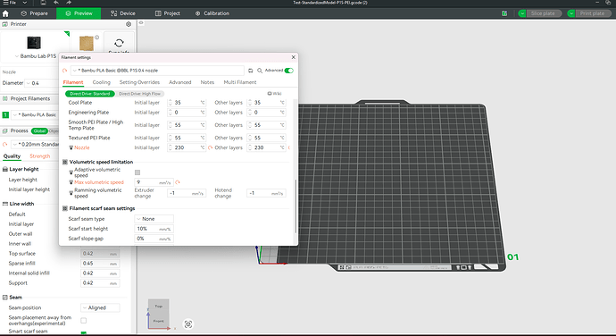The image size is (616, 336).
Task: Search filament settings with the magnifier icon
Action: click(x=260, y=71)
